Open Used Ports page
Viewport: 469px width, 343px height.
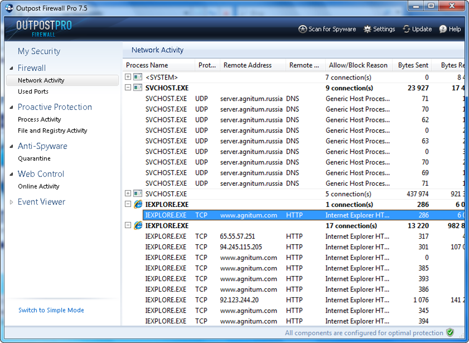coord(33,91)
